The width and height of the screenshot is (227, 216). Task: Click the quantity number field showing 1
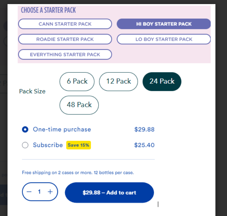click(39, 192)
